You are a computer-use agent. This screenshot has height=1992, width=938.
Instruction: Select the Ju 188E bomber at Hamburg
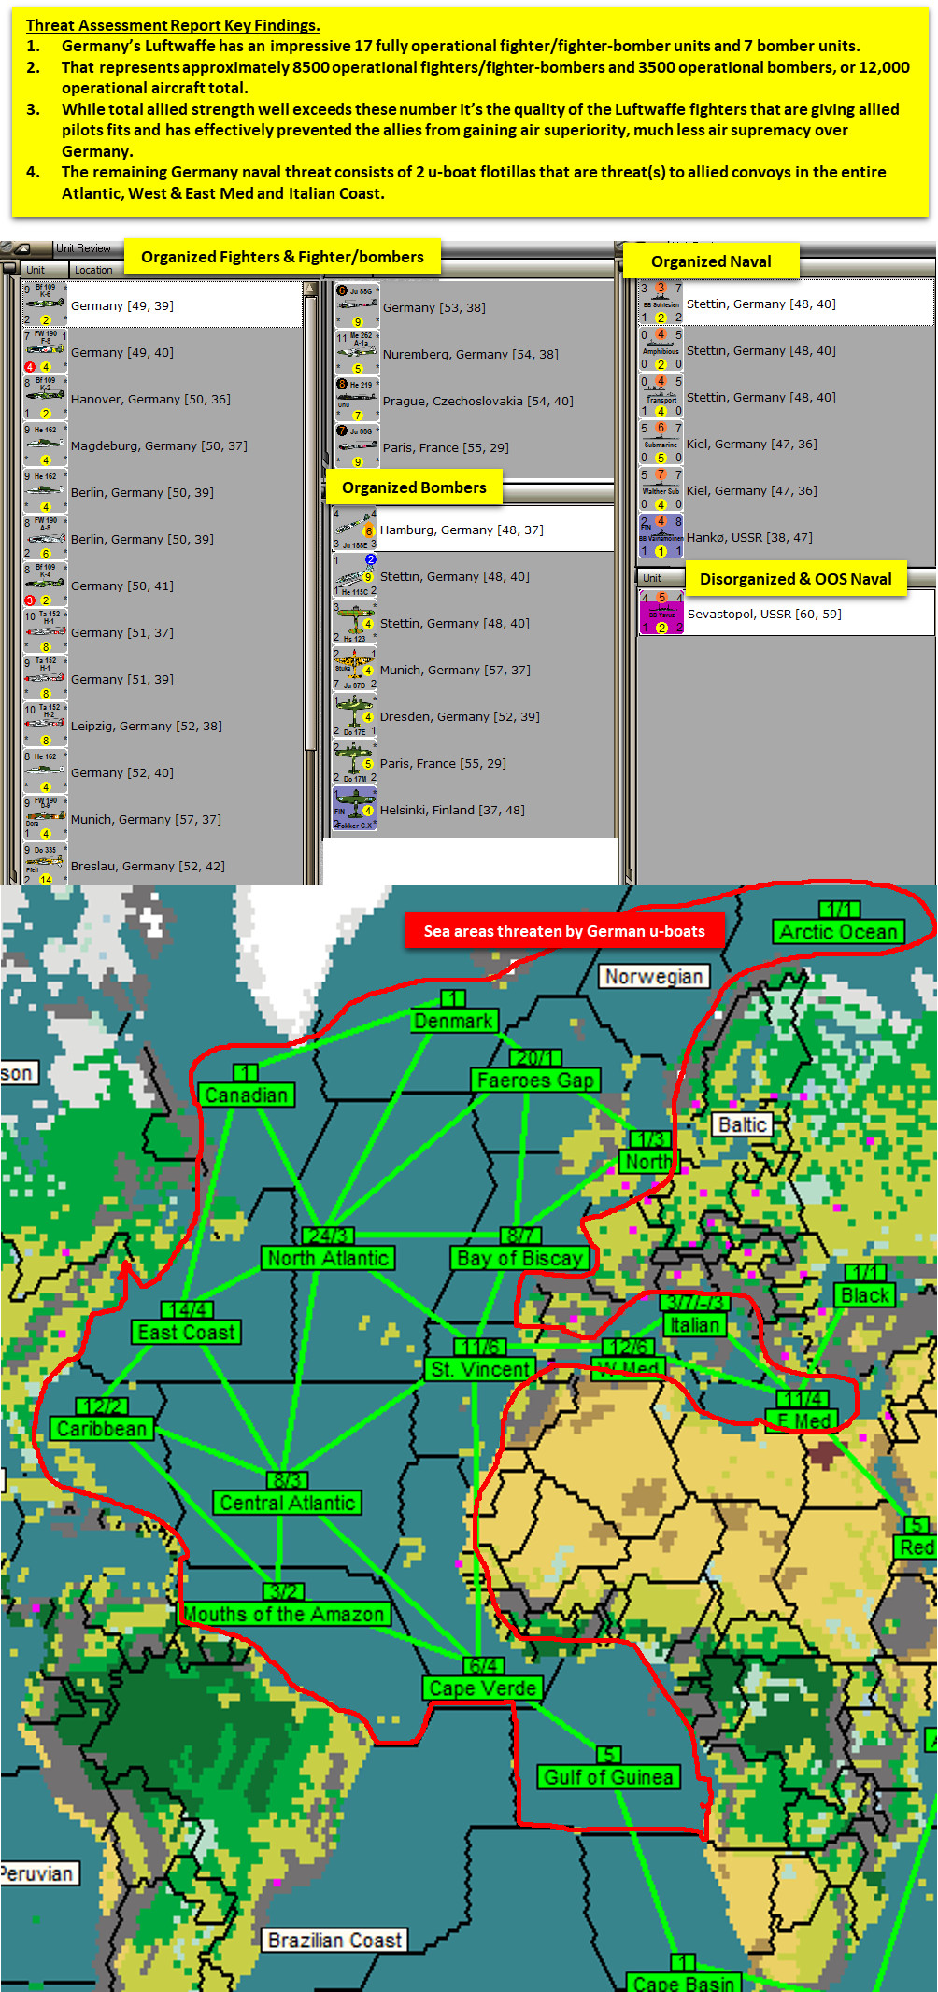click(x=355, y=529)
